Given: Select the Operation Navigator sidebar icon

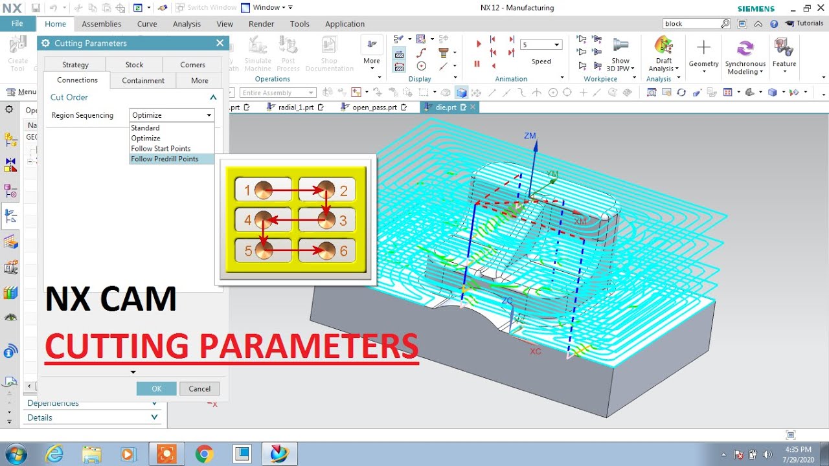Looking at the screenshot, I should tap(10, 216).
